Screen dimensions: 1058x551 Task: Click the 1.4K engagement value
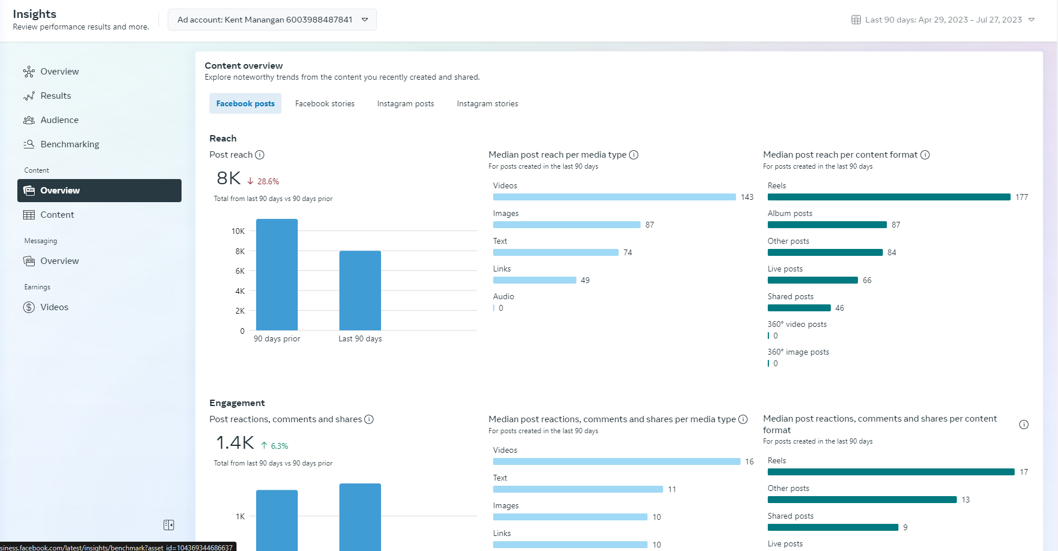[235, 443]
